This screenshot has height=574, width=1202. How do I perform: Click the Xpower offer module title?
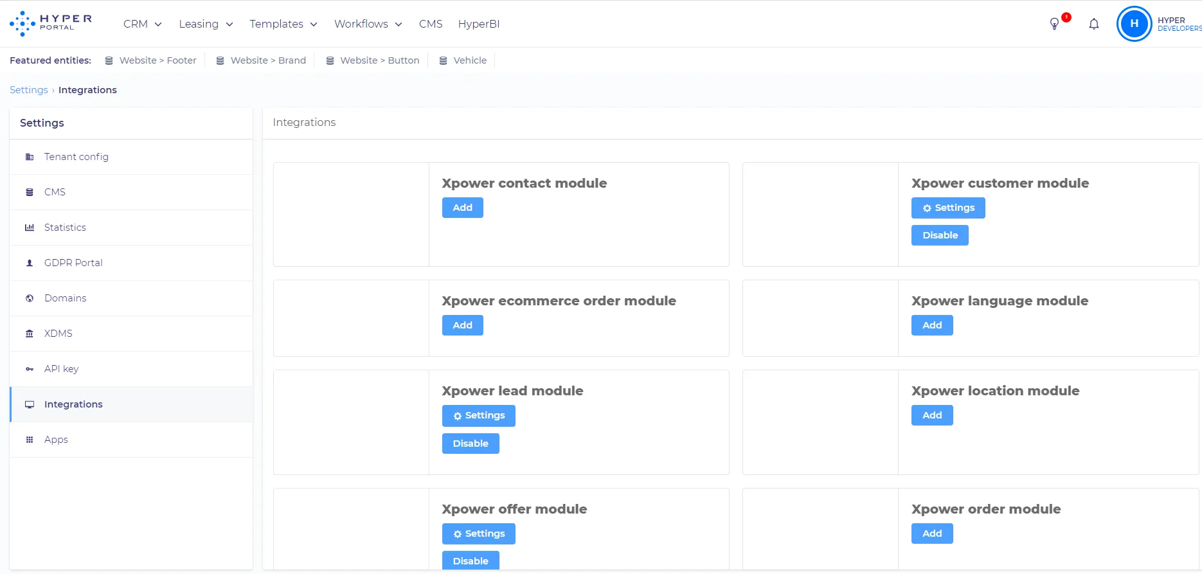pyautogui.click(x=514, y=509)
